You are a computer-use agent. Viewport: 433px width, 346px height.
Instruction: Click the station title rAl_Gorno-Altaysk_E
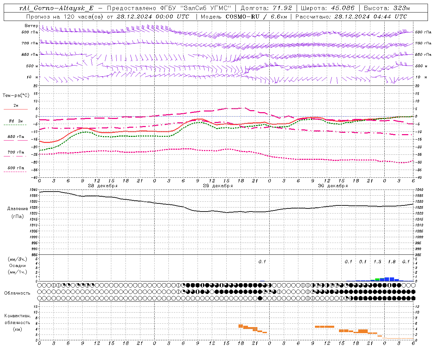coord(56,8)
